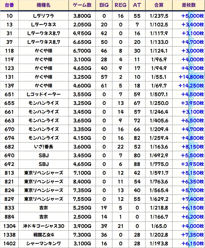This screenshot has width=205, height=248.
Task: Click the 台番 column header
Action: pos(9,5)
